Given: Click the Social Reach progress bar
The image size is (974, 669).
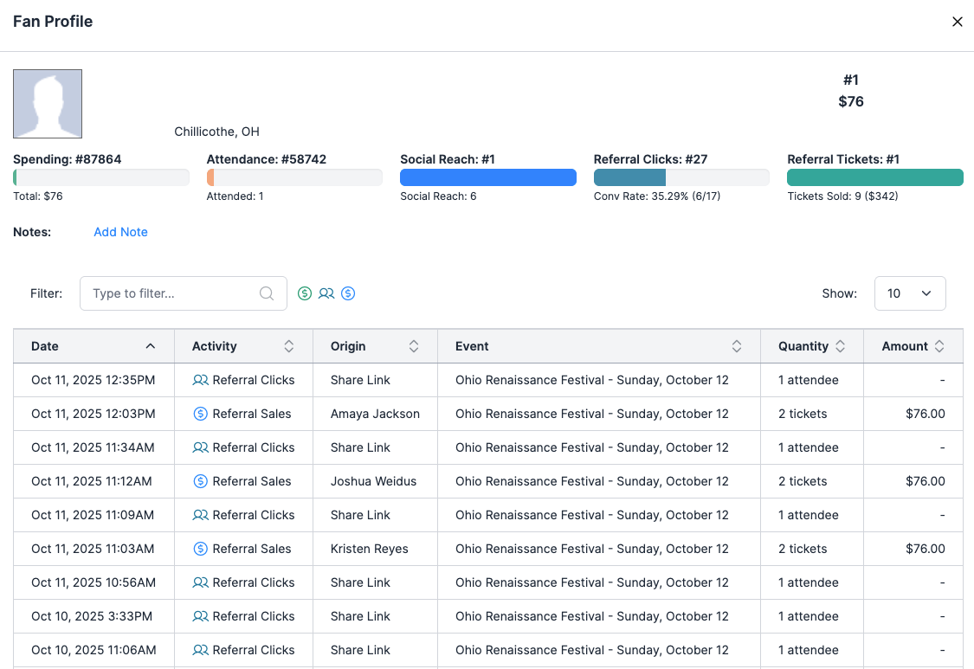Looking at the screenshot, I should point(488,177).
